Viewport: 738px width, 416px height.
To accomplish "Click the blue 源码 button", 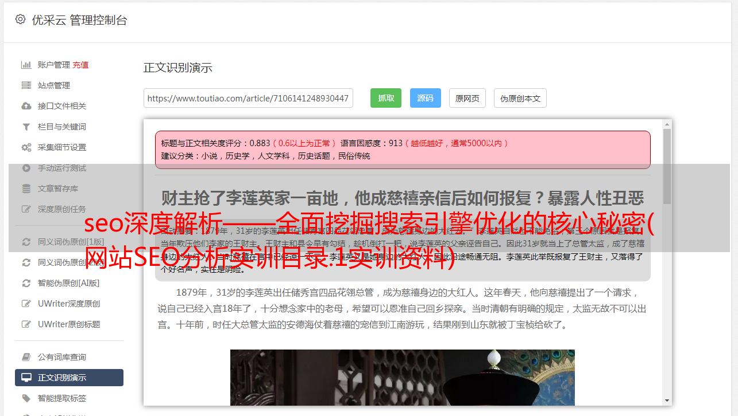I will (x=425, y=98).
